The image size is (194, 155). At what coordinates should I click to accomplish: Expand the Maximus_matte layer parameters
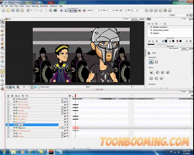[x=14, y=105]
